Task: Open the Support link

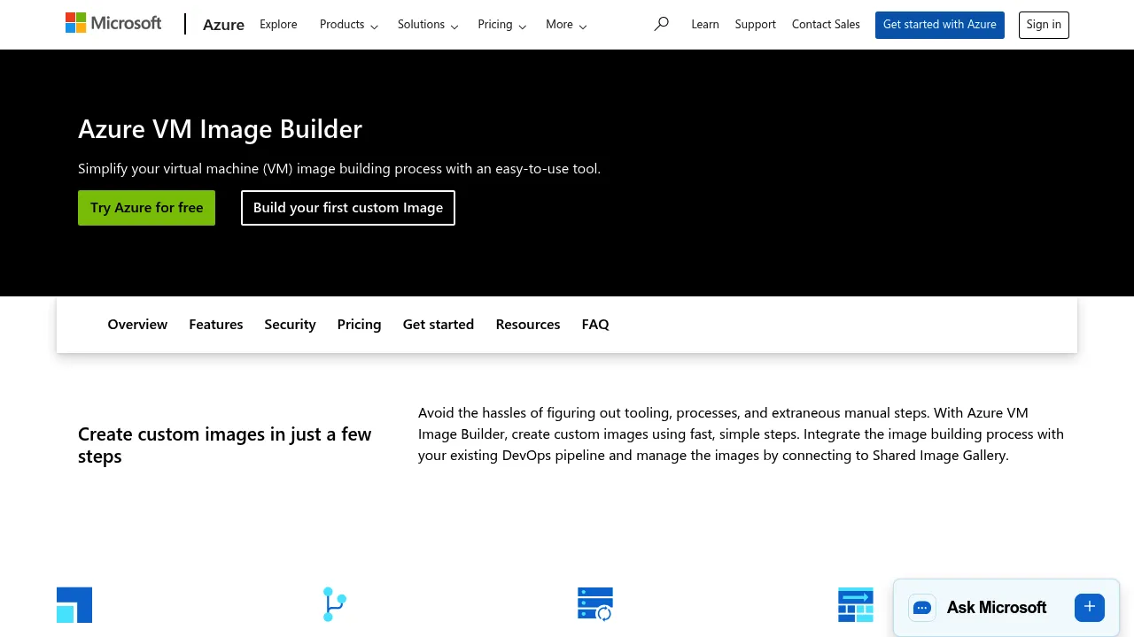Action: click(x=756, y=25)
